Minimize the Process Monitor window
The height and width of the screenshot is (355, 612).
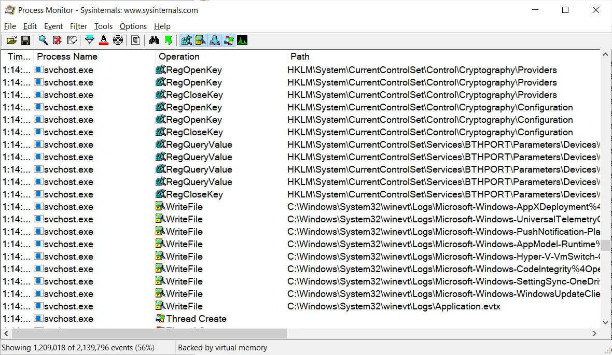(x=535, y=10)
